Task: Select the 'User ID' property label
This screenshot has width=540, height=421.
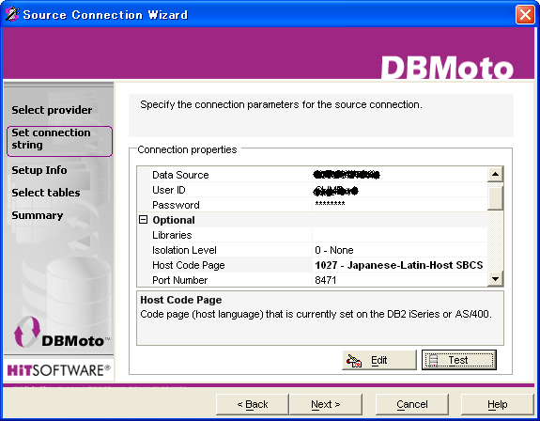Action: point(169,190)
